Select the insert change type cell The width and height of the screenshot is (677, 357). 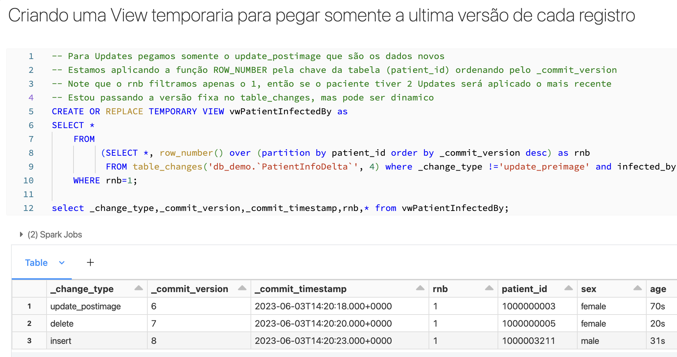pos(97,341)
